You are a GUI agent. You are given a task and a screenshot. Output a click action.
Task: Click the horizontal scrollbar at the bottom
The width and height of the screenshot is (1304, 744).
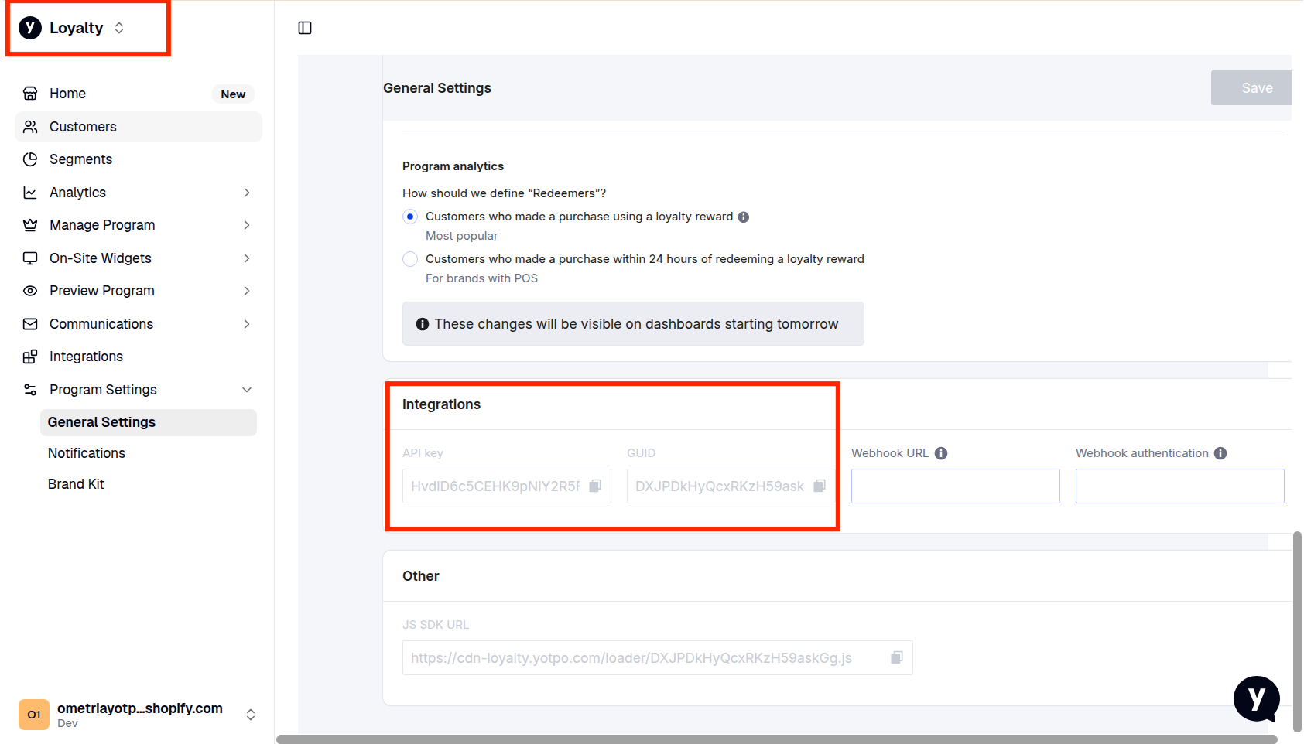point(777,739)
